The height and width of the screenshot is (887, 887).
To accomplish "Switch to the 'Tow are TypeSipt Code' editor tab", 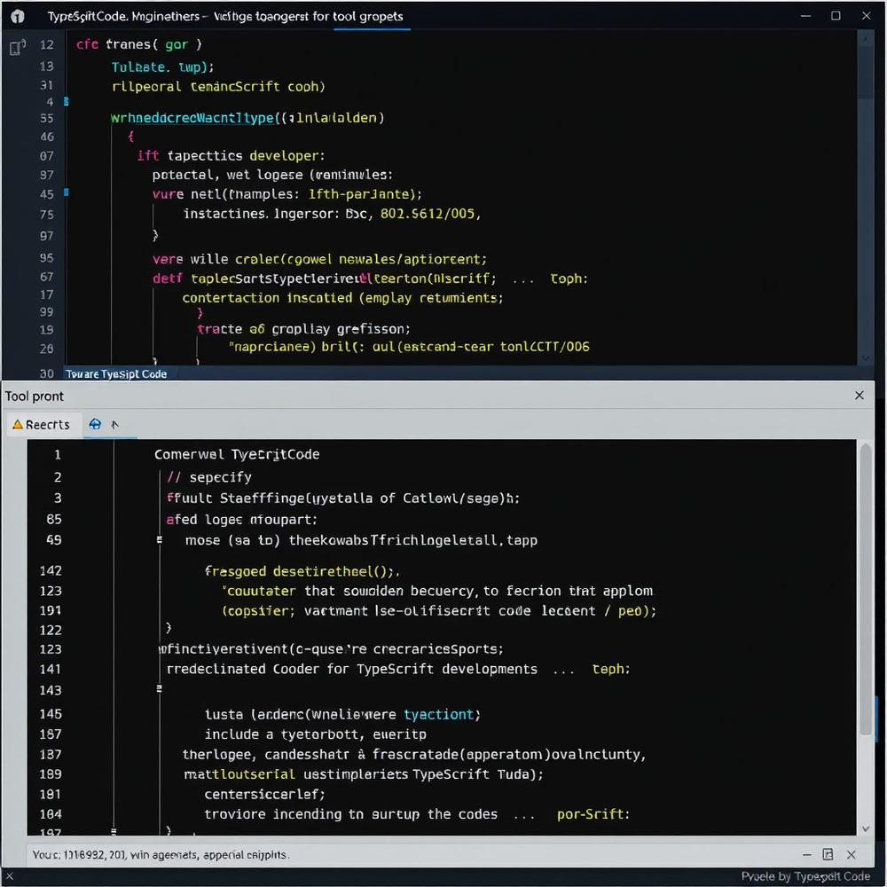I will pyautogui.click(x=116, y=373).
